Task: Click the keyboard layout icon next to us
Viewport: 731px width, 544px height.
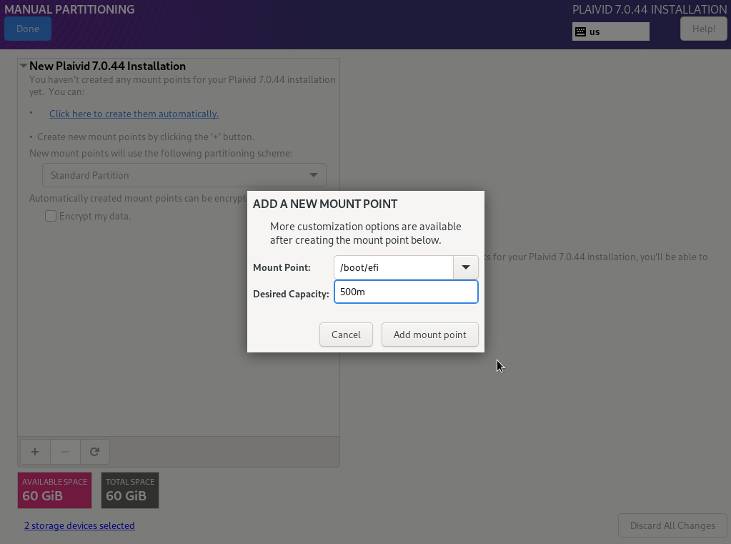Action: tap(580, 31)
